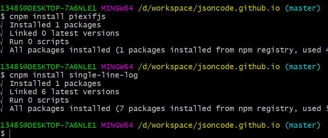The height and width of the screenshot is (138, 328).
Task: Click the Linked 0 latest versions line
Action: pyautogui.click(x=65, y=33)
